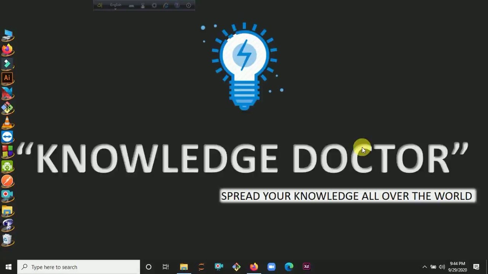Click the info icon in top bar
The height and width of the screenshot is (274, 488).
tap(188, 5)
